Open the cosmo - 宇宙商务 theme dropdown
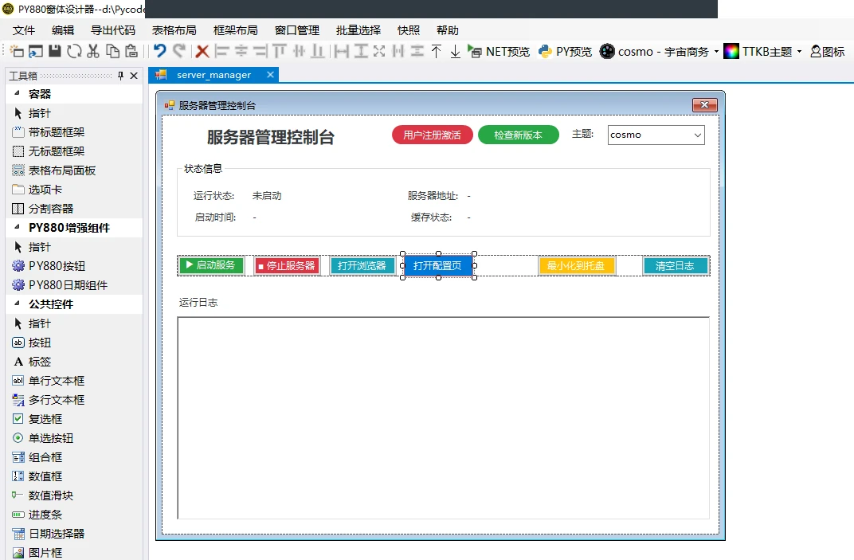The height and width of the screenshot is (560, 854). (x=660, y=51)
